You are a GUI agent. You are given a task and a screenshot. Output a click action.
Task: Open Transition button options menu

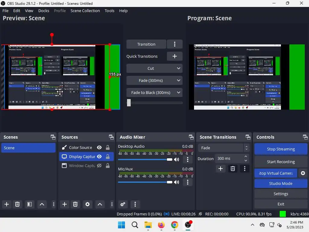[x=175, y=44]
